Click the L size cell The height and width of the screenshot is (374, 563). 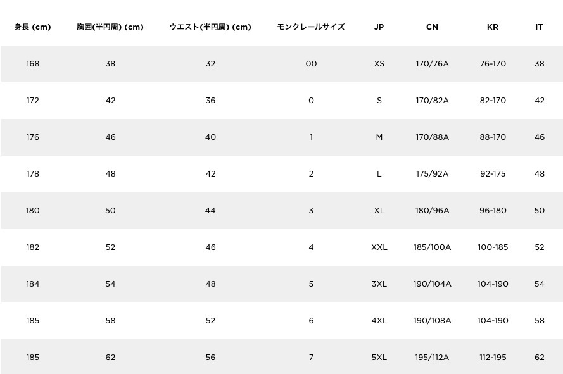coord(379,174)
